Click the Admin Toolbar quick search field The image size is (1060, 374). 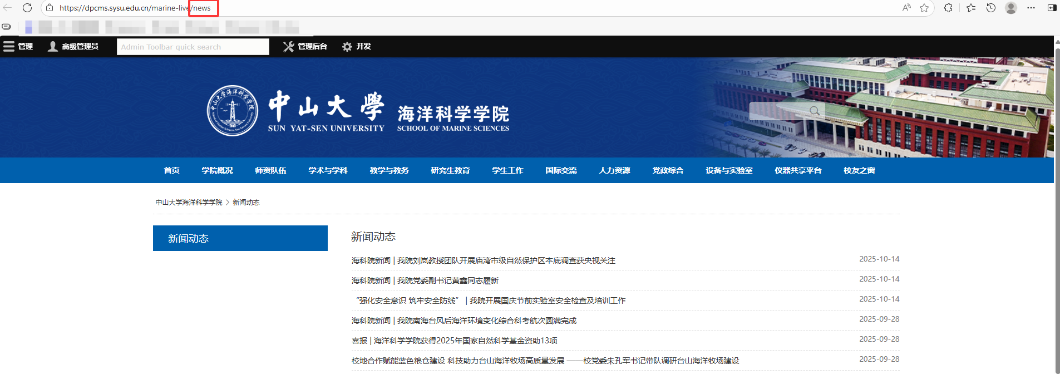point(193,47)
